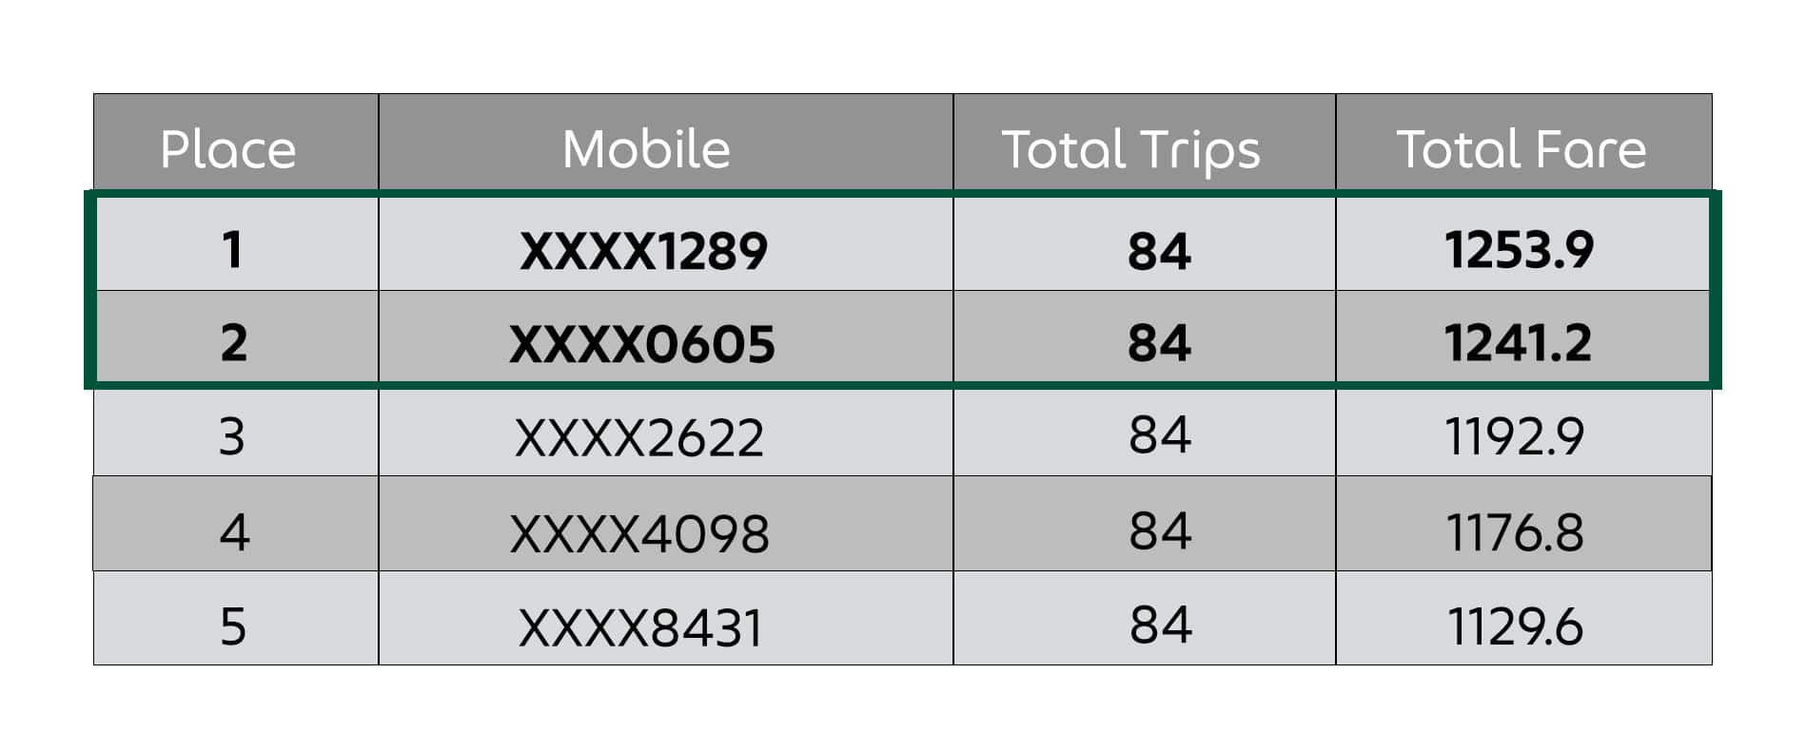Viewport: 1806px width, 751px height.
Task: Click total fare value 1241.2
Action: [x=1518, y=342]
